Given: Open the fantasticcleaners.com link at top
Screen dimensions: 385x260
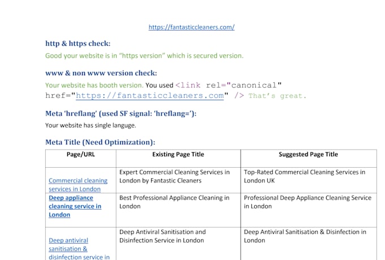Looking at the screenshot, I should click(x=191, y=27).
